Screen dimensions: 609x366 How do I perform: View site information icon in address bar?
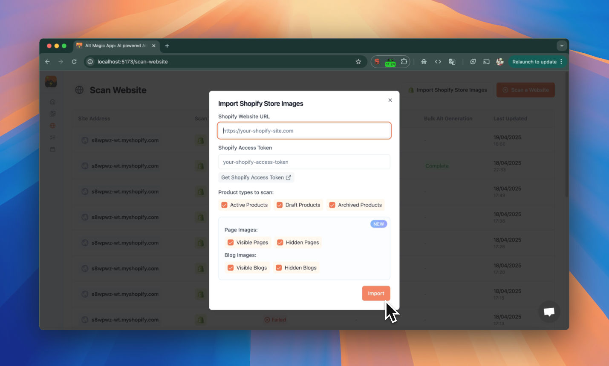(x=90, y=62)
